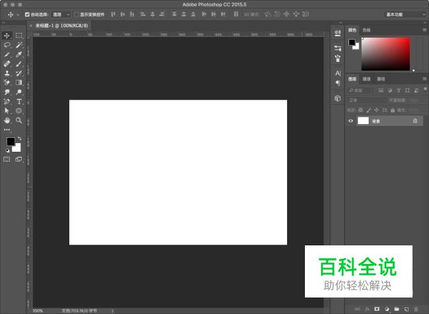Switch to the 色板 tab
Image resolution: width=429 pixels, height=314 pixels.
click(367, 30)
